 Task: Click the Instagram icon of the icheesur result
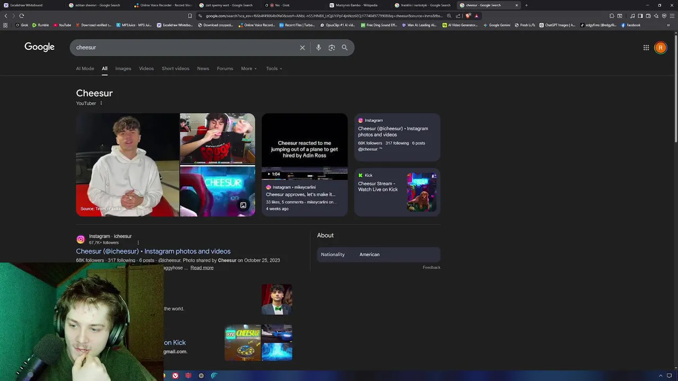pos(81,239)
